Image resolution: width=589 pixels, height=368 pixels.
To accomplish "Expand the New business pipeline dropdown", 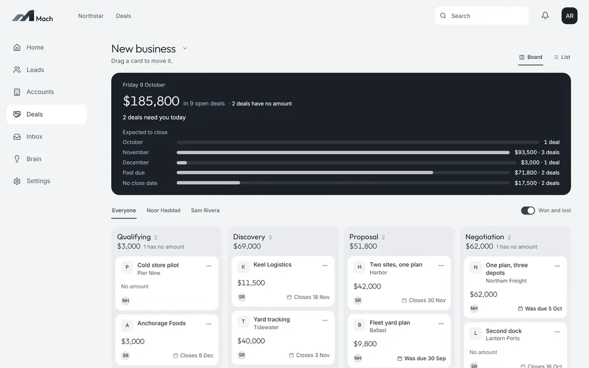I will point(185,48).
